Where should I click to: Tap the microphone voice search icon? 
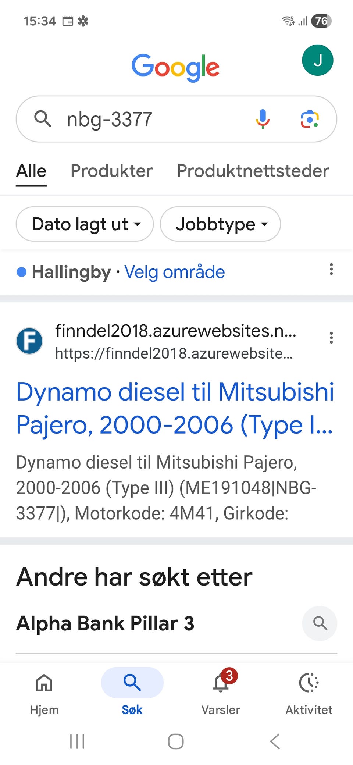coord(263,119)
